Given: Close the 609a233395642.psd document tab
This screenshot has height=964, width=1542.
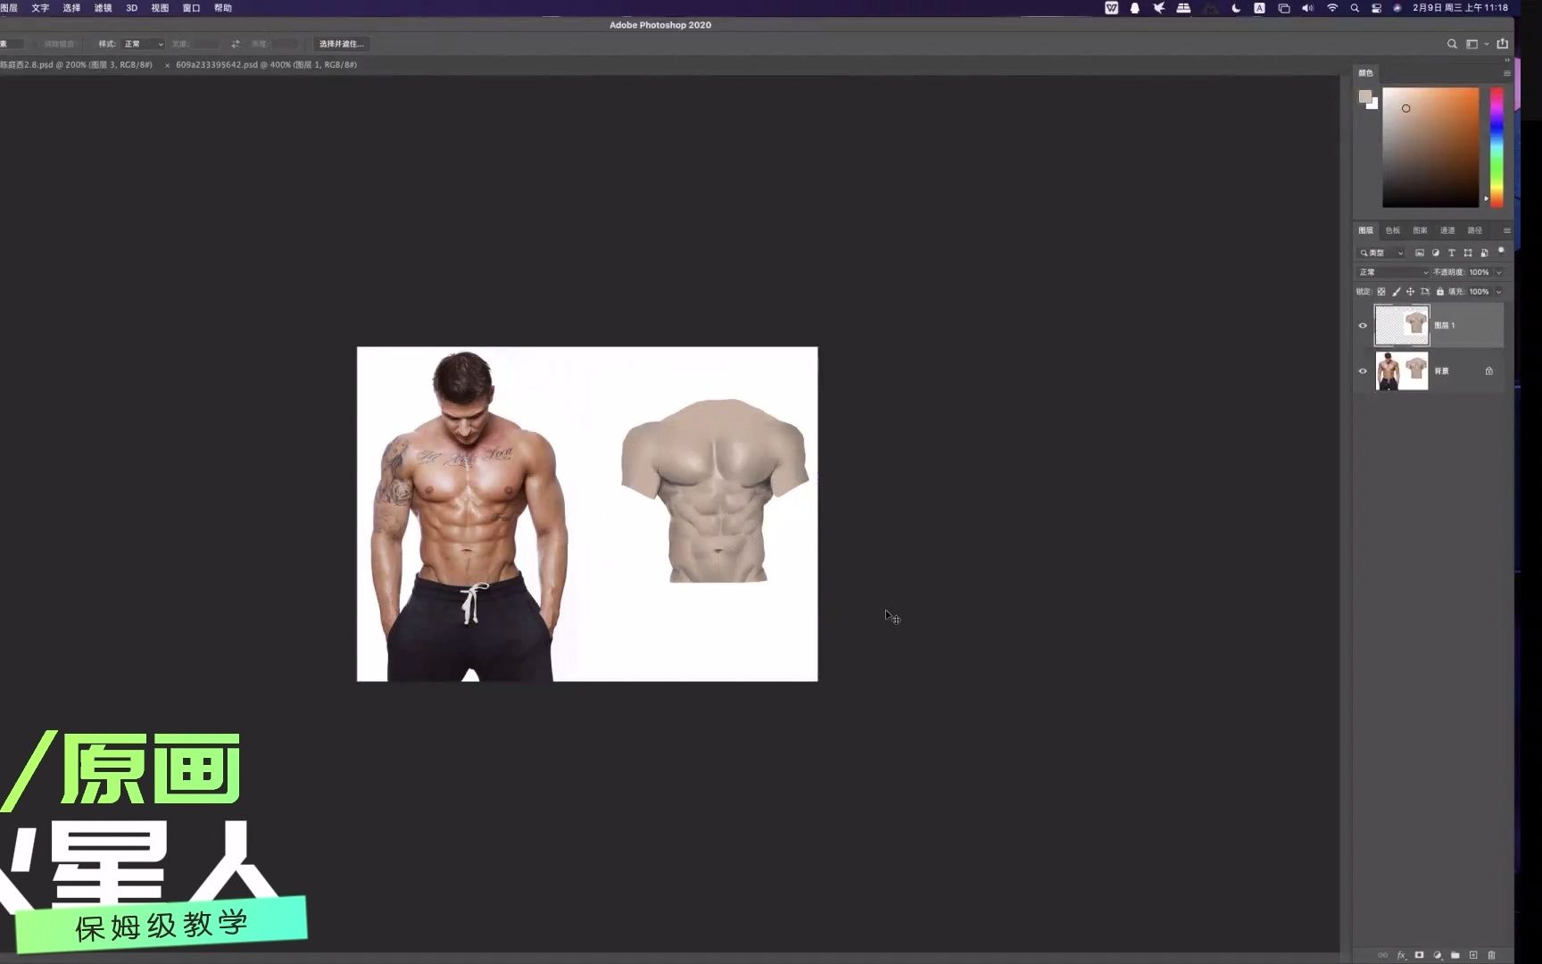Looking at the screenshot, I should (167, 65).
